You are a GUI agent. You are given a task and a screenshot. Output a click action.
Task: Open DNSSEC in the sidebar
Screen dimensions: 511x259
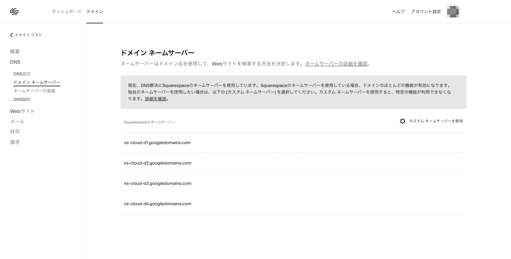(22, 100)
